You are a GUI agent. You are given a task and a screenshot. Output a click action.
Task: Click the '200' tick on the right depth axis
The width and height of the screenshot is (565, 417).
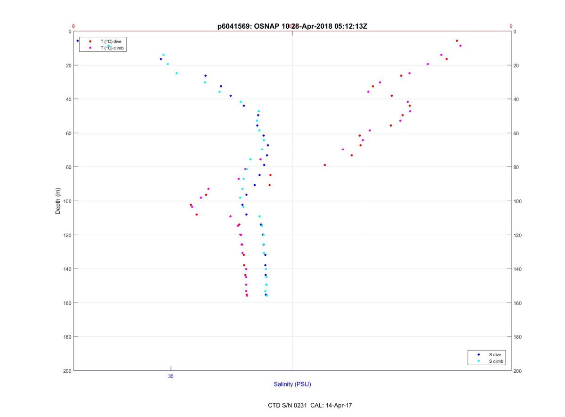517,371
